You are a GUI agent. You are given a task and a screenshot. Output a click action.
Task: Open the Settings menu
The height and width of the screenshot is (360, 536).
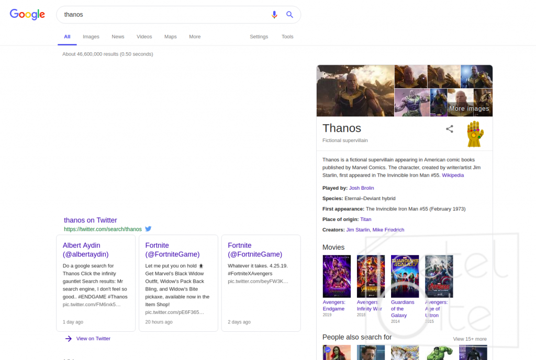click(x=259, y=37)
